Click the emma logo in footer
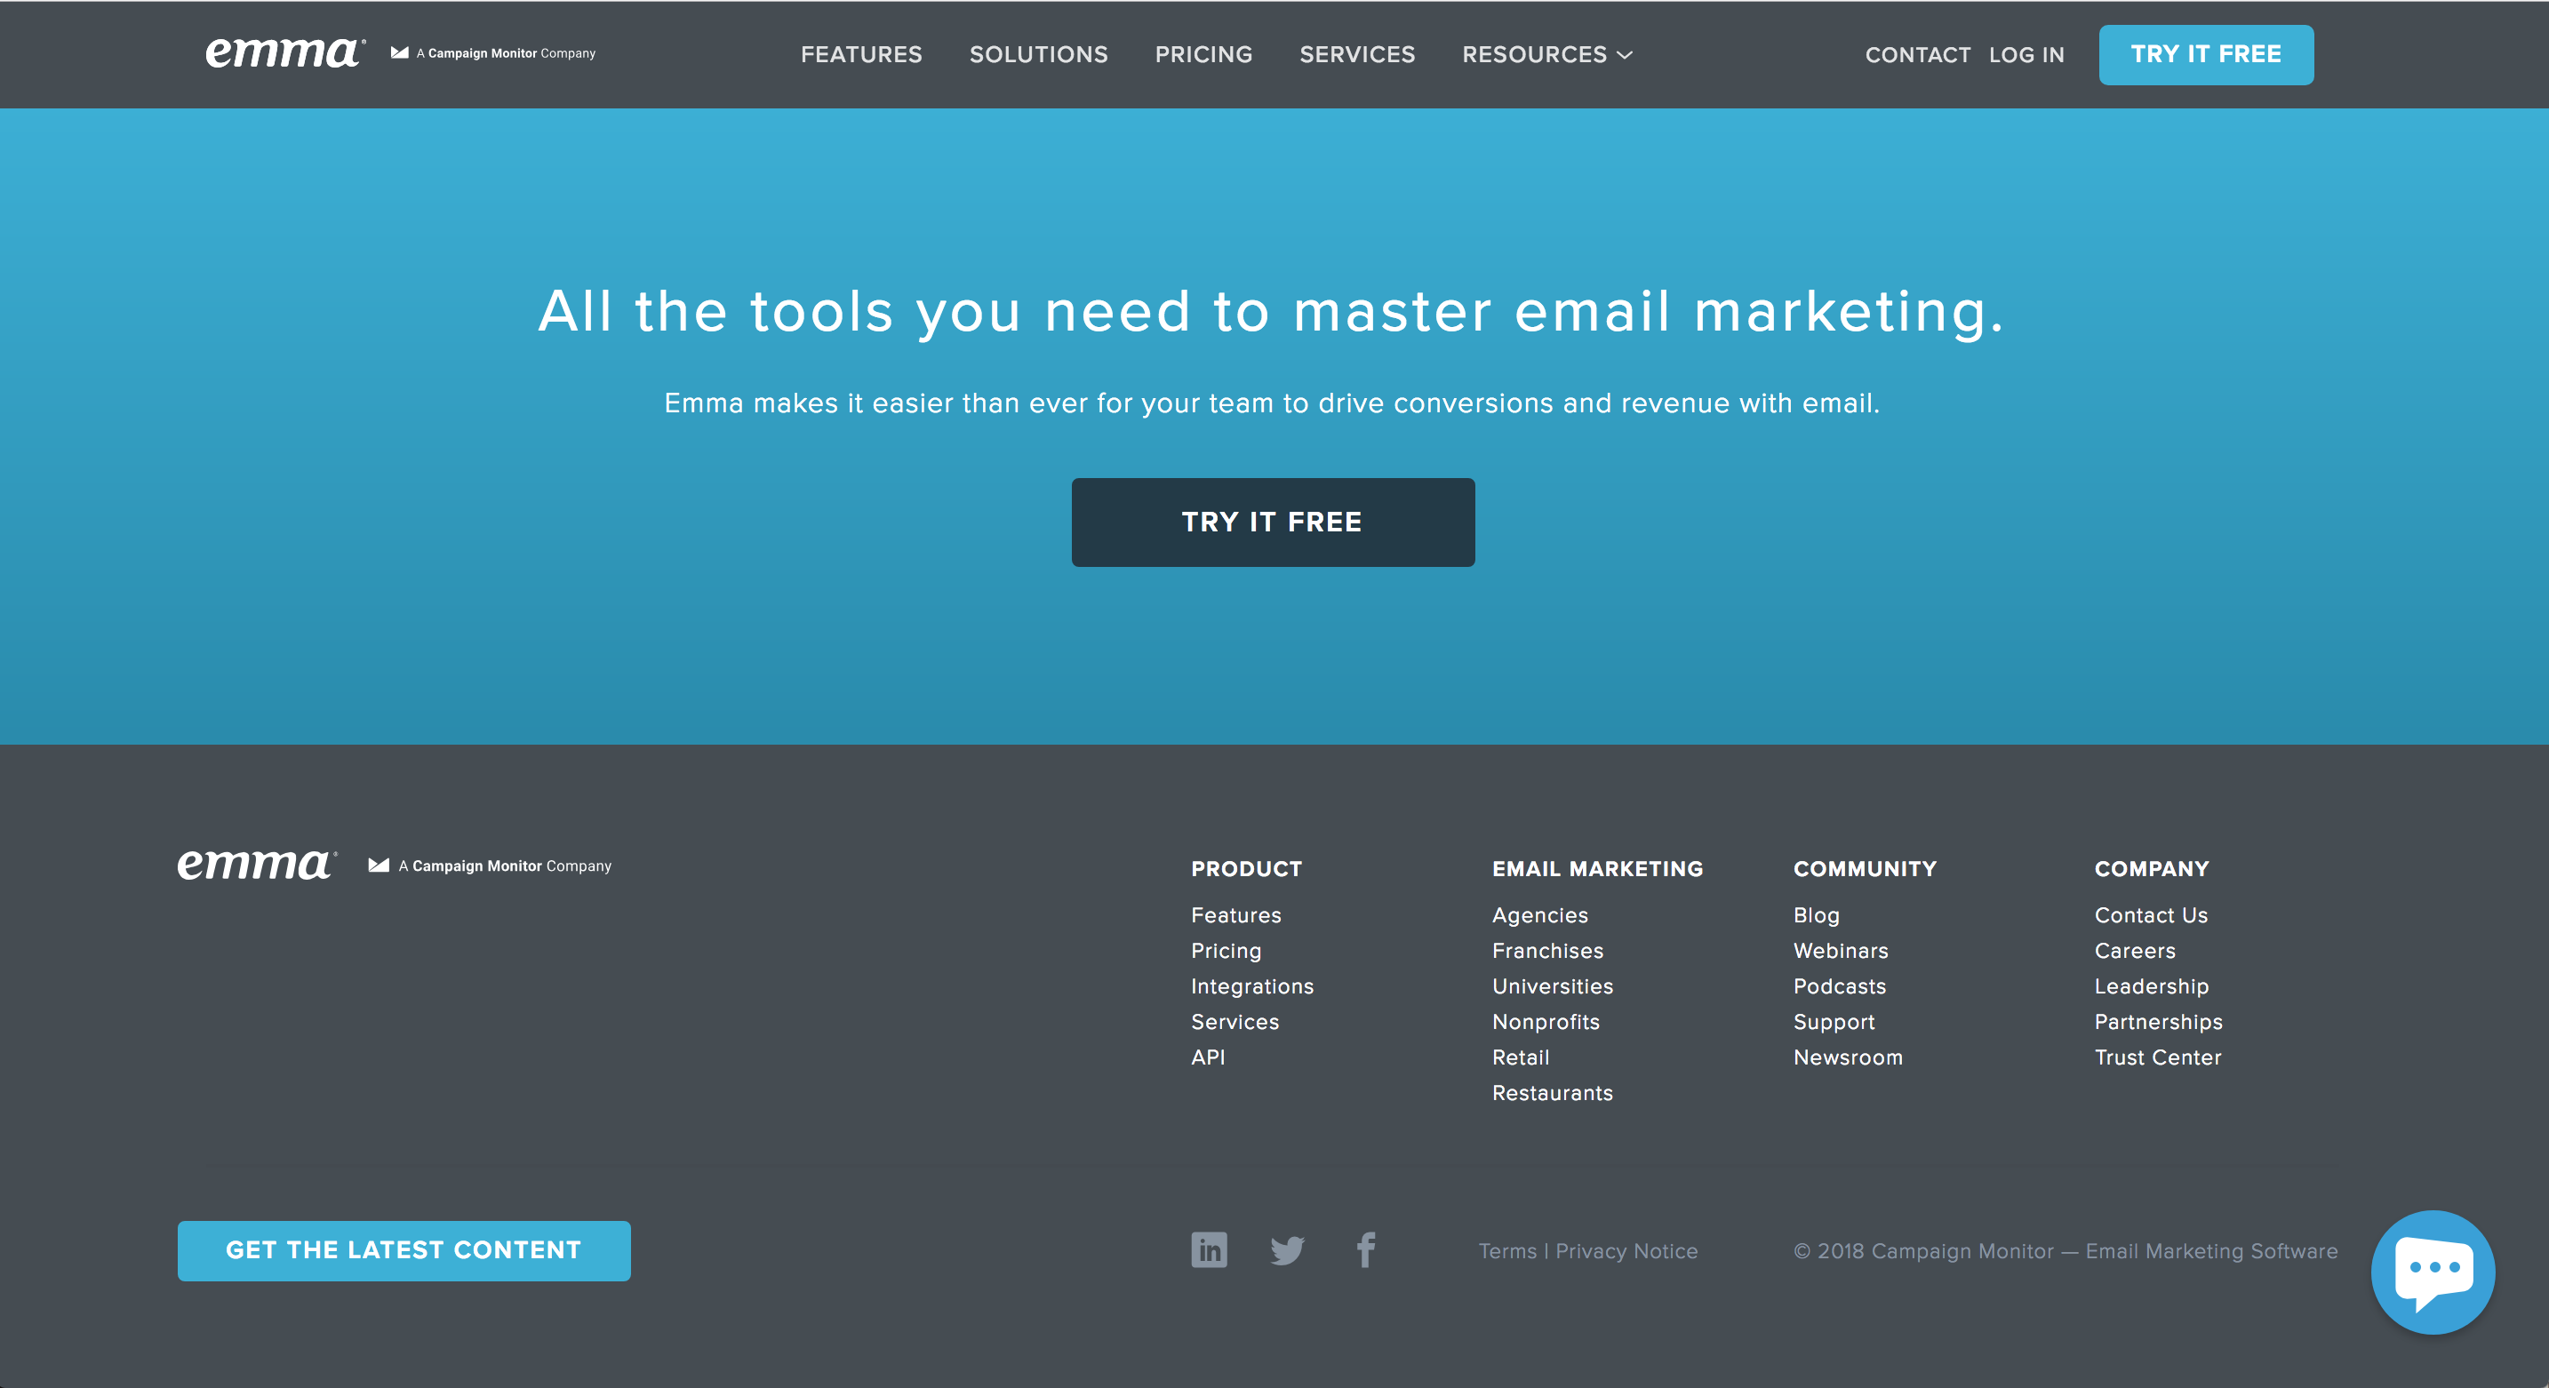This screenshot has width=2549, height=1388. [x=256, y=866]
